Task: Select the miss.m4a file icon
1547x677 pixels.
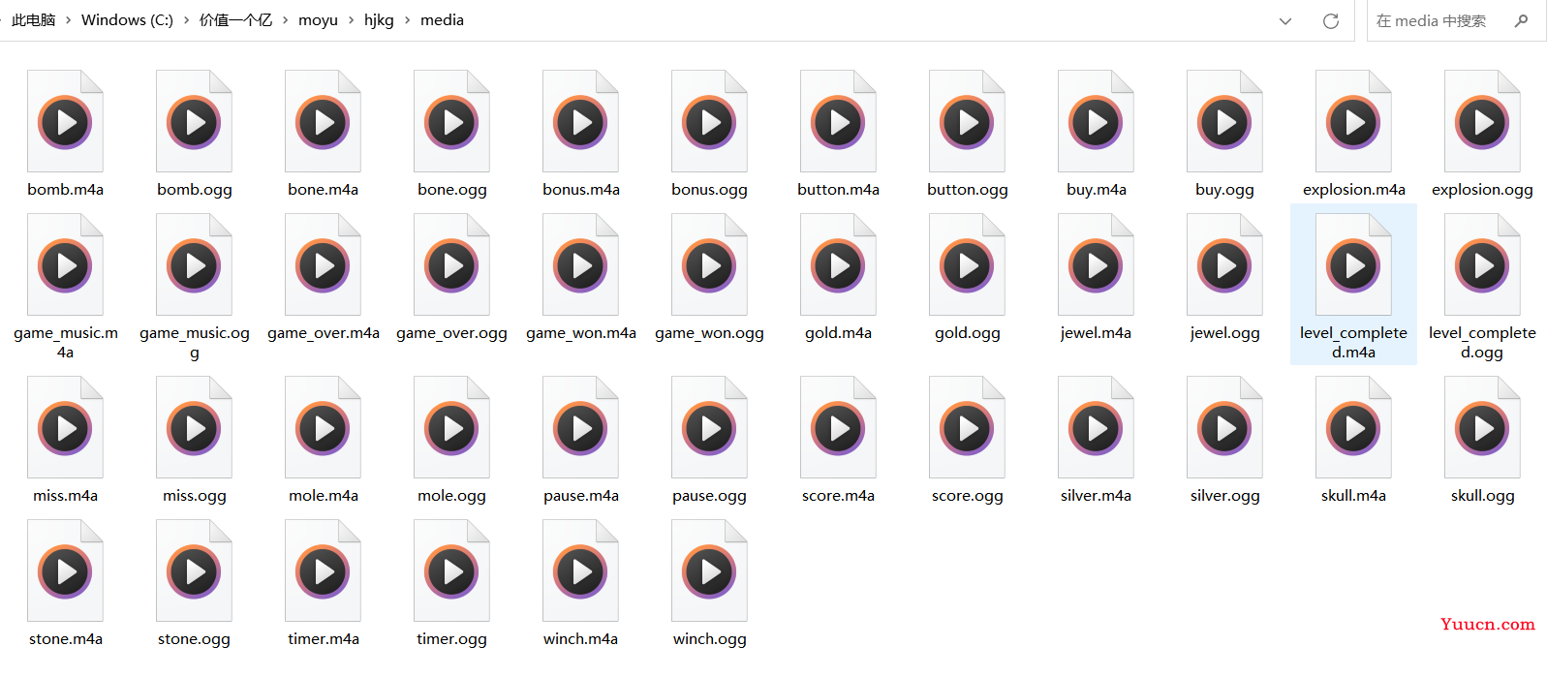Action: tap(65, 427)
